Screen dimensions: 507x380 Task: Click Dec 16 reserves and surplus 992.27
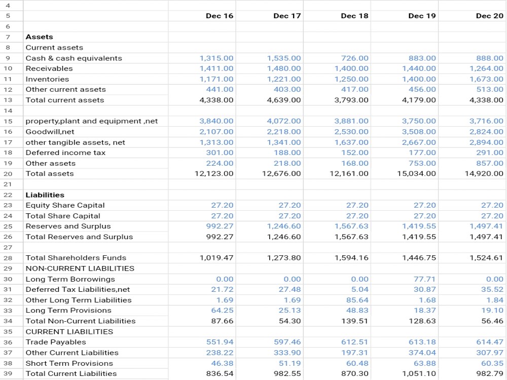click(x=220, y=226)
